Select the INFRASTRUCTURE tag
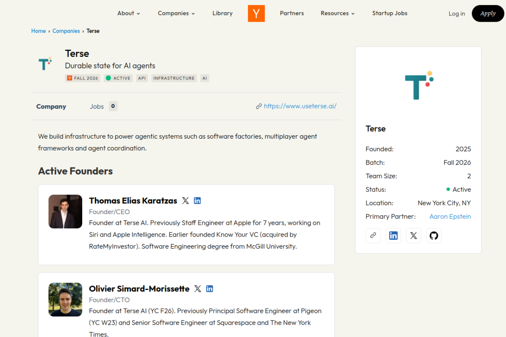 point(174,78)
